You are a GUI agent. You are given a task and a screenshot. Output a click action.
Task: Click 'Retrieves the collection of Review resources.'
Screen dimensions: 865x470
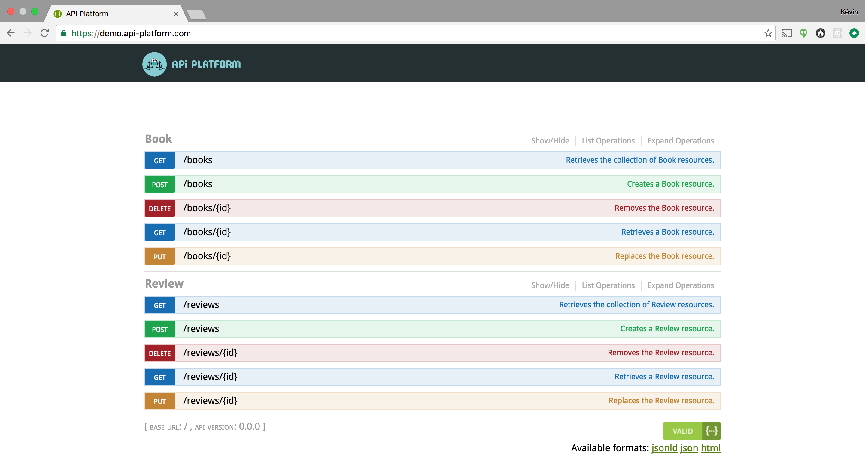(x=636, y=305)
